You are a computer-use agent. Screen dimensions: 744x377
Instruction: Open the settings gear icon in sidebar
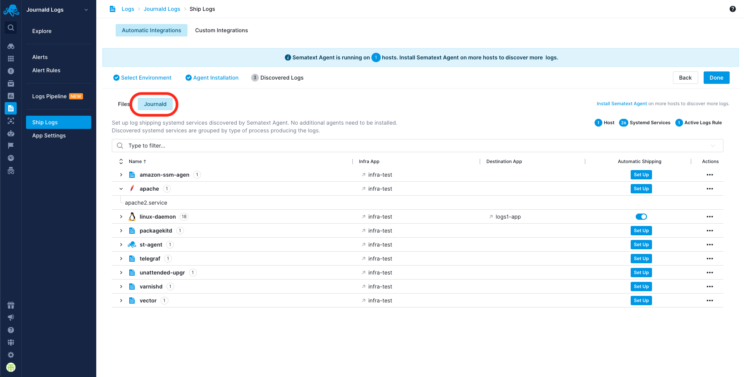pos(11,355)
